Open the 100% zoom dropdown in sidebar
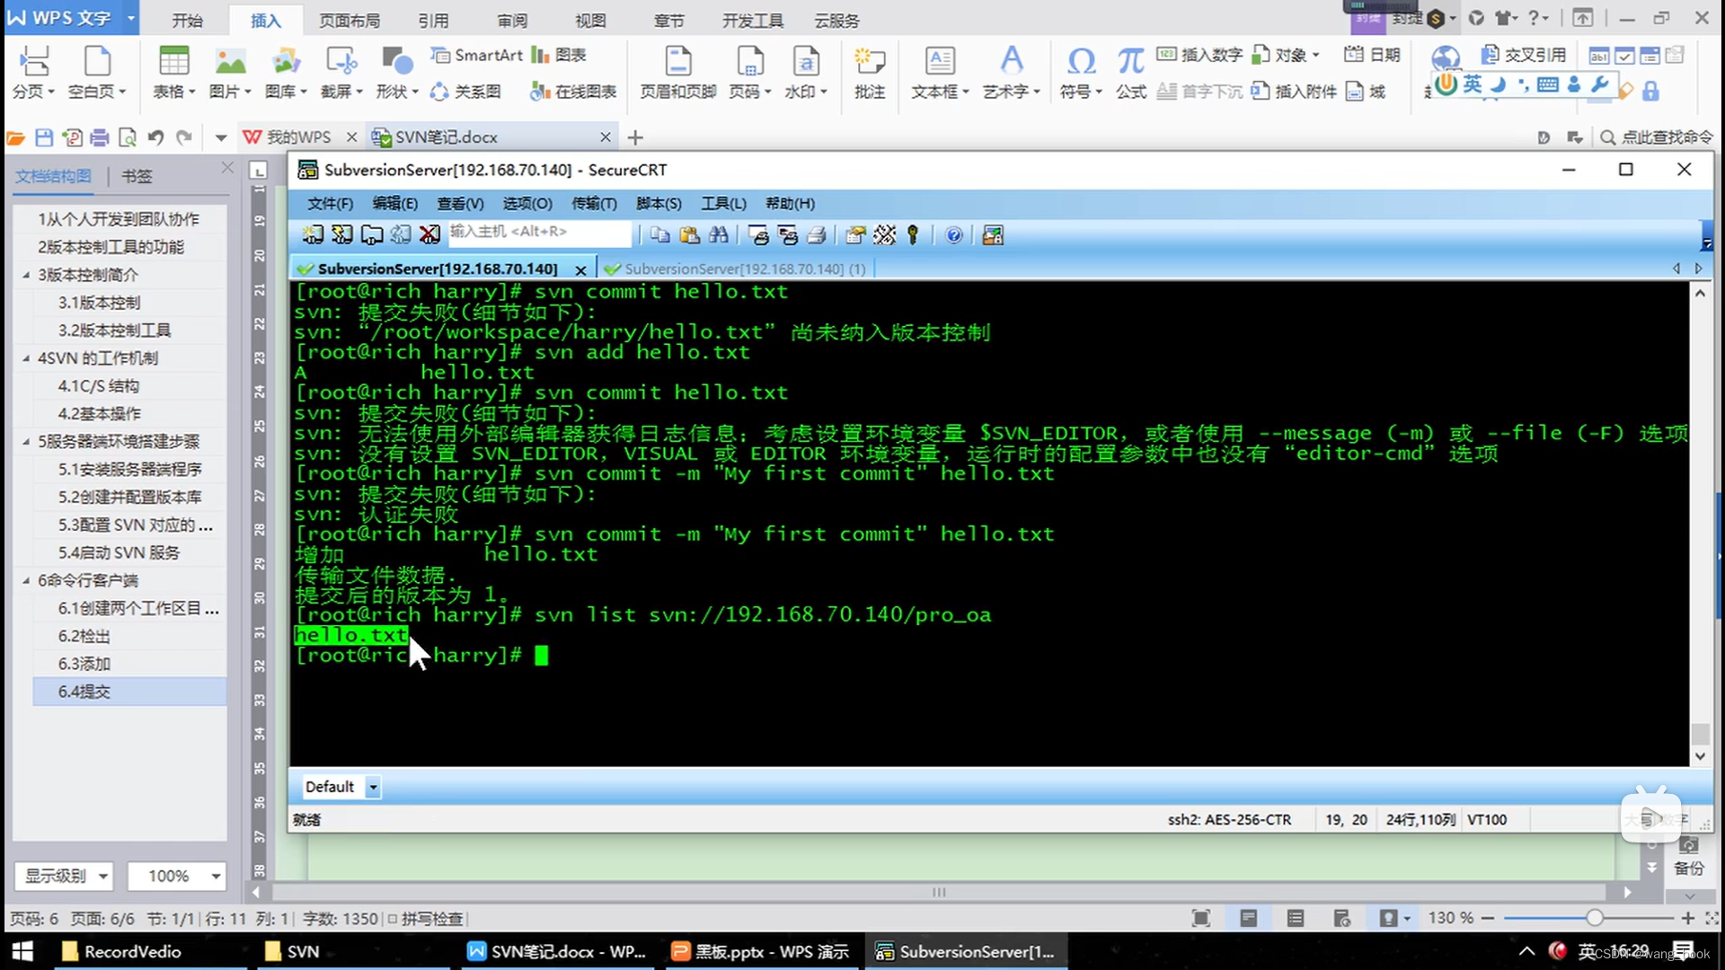1725x970 pixels. [x=216, y=876]
